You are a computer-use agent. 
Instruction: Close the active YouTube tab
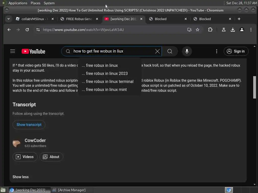(141, 19)
